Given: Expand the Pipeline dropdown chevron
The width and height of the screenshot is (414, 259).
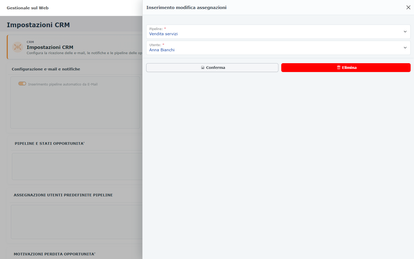Looking at the screenshot, I should pos(405,32).
